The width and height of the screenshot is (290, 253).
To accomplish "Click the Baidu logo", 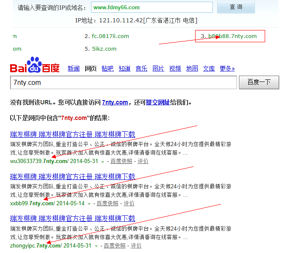I will point(35,65).
